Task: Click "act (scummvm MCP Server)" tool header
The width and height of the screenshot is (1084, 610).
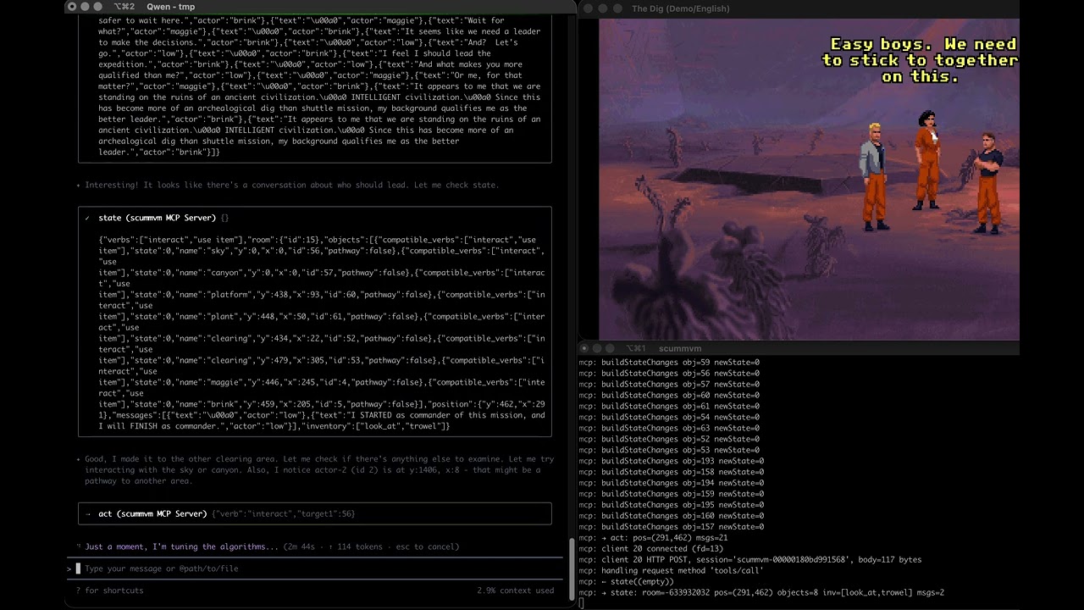Action: click(x=152, y=513)
